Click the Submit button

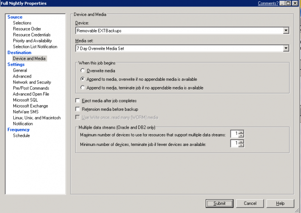point(219,203)
